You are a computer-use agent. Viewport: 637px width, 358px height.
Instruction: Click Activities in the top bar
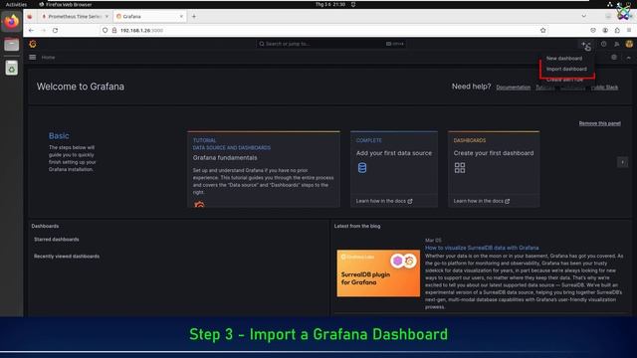16,4
